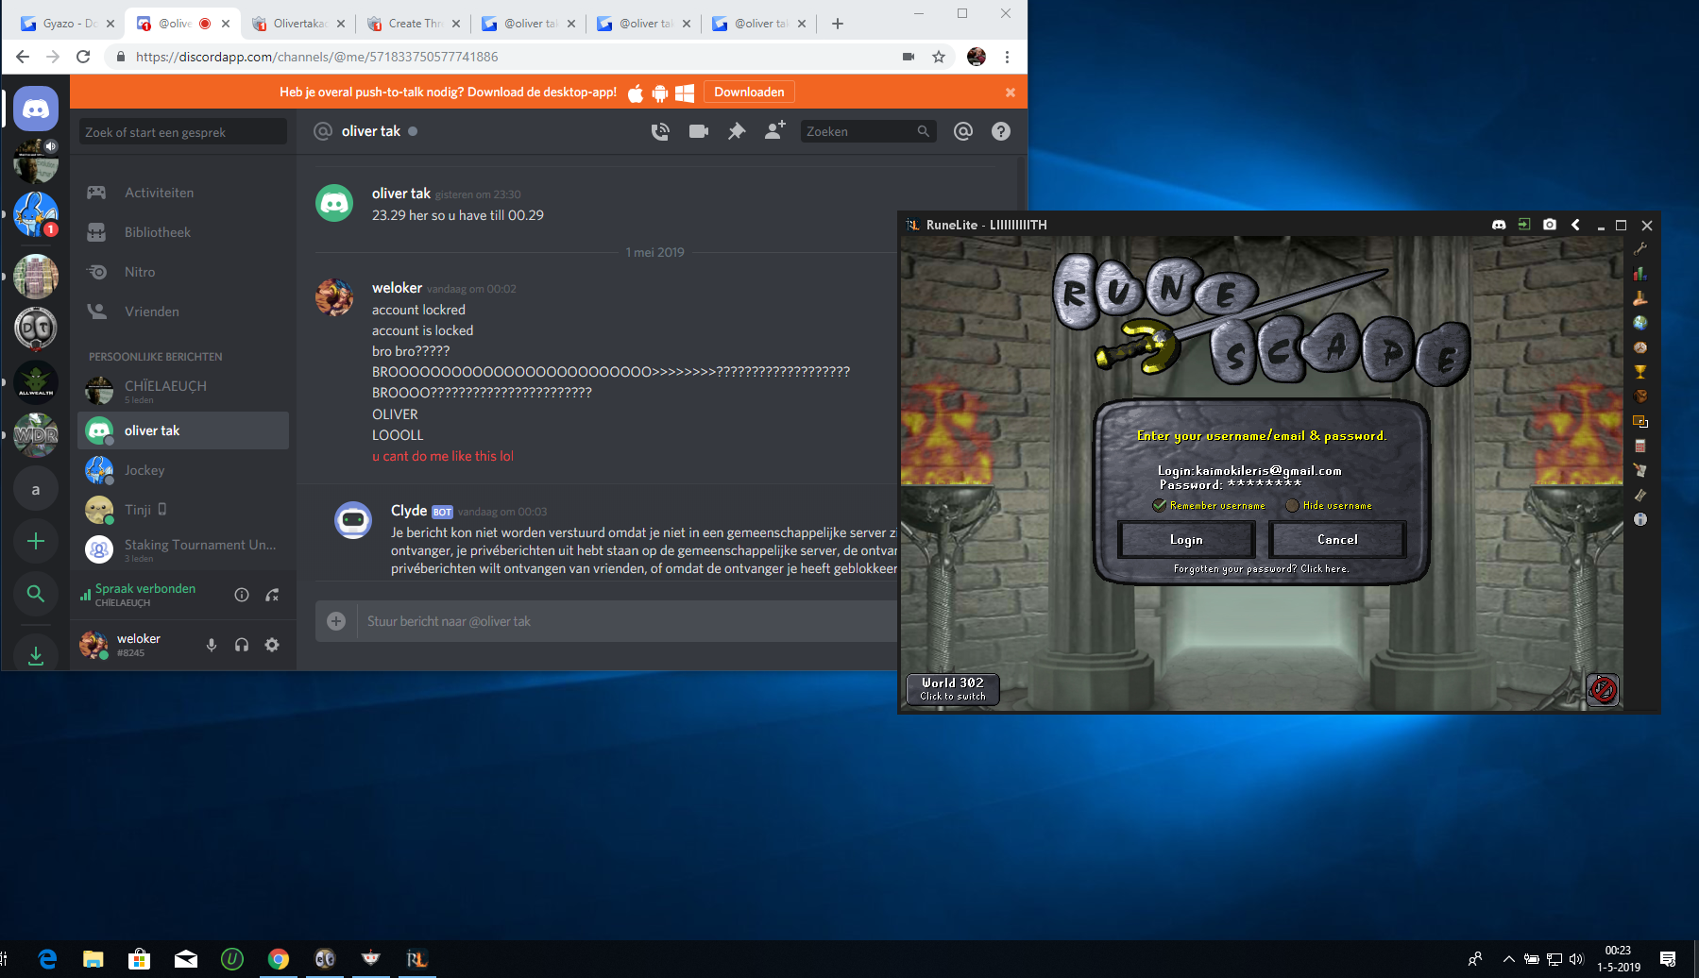Open File Explorer from taskbar
Viewport: 1699px width, 978px height.
pos(93,959)
